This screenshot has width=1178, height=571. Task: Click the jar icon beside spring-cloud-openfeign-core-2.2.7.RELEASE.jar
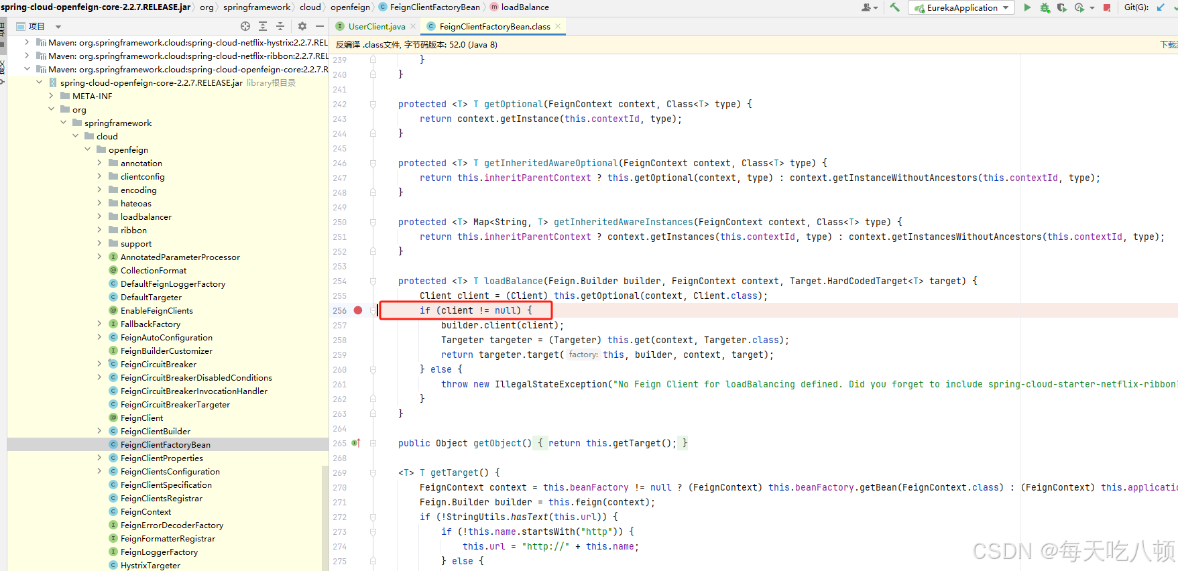point(53,82)
